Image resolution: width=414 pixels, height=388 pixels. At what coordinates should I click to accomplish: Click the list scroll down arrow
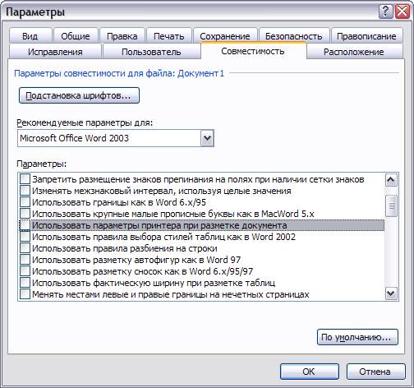tap(391, 293)
